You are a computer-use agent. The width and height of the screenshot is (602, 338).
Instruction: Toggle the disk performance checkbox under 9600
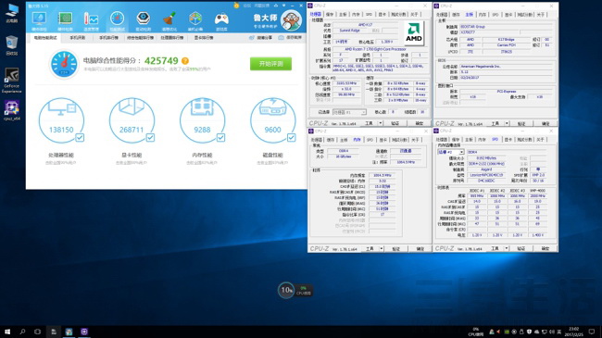tap(292, 137)
